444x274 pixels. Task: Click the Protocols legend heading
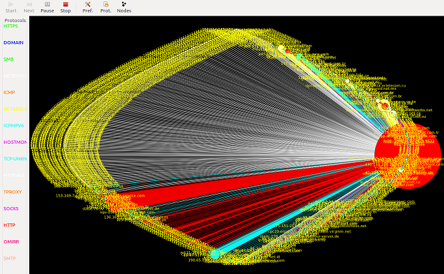click(x=15, y=20)
